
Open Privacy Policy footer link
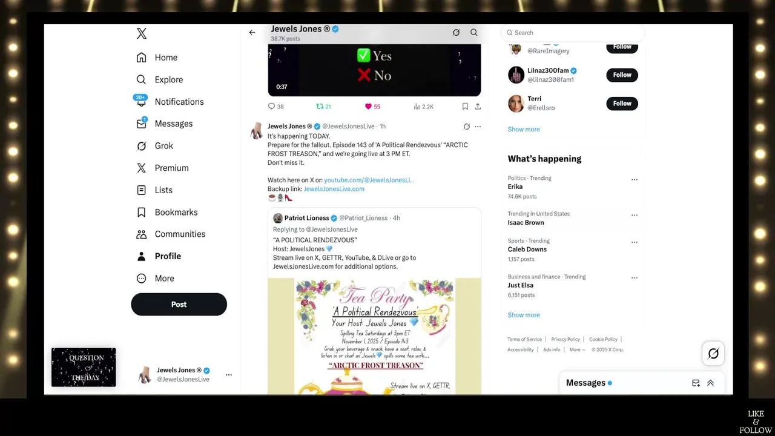pos(565,340)
